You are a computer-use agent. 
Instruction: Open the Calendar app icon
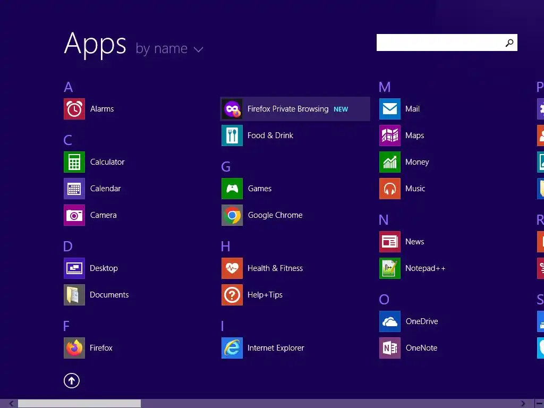tap(74, 189)
